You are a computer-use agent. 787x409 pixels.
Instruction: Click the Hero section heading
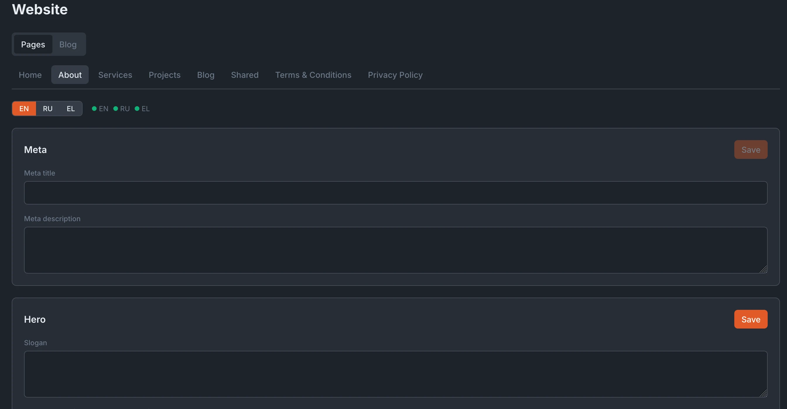35,319
